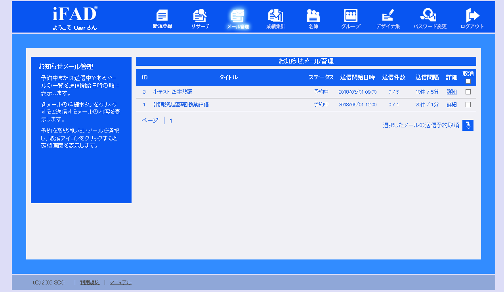Click the ID column header

(x=145, y=77)
